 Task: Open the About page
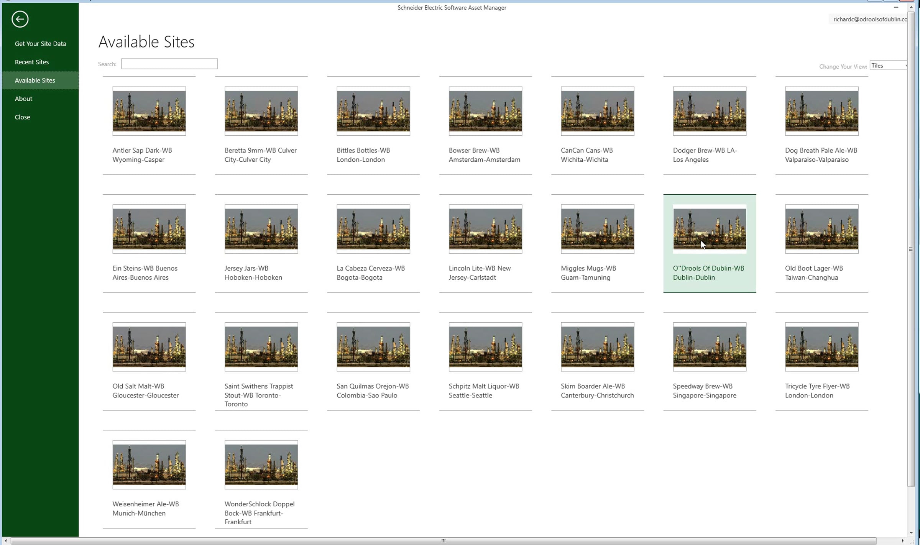[x=23, y=99]
